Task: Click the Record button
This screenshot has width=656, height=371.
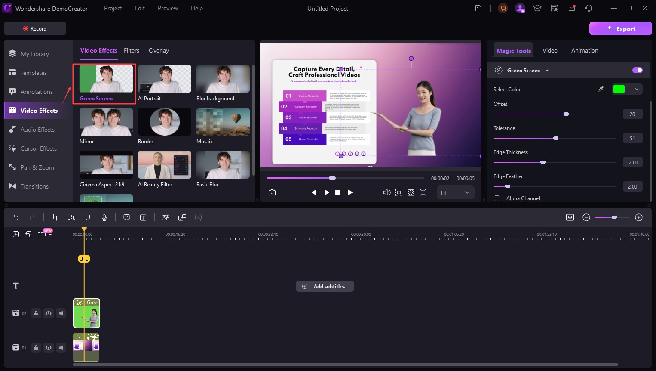Action: (x=35, y=28)
